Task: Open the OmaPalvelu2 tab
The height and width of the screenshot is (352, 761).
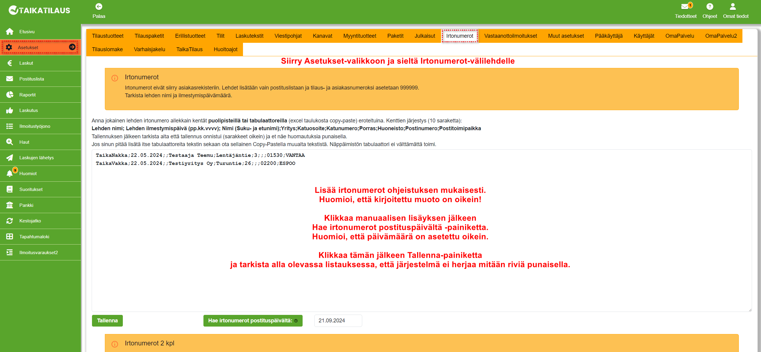Action: pos(721,36)
